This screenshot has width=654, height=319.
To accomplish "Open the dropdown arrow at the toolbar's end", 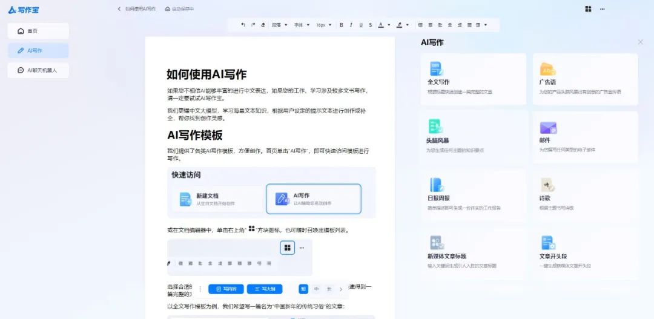I will pyautogui.click(x=486, y=25).
